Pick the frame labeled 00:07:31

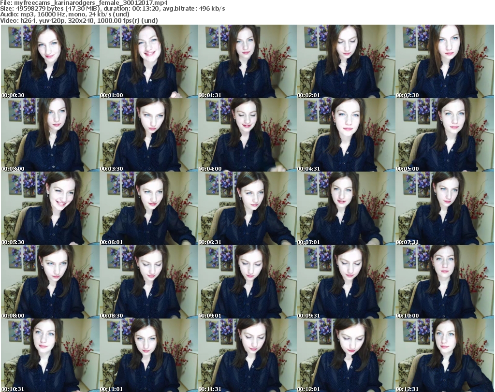445,209
